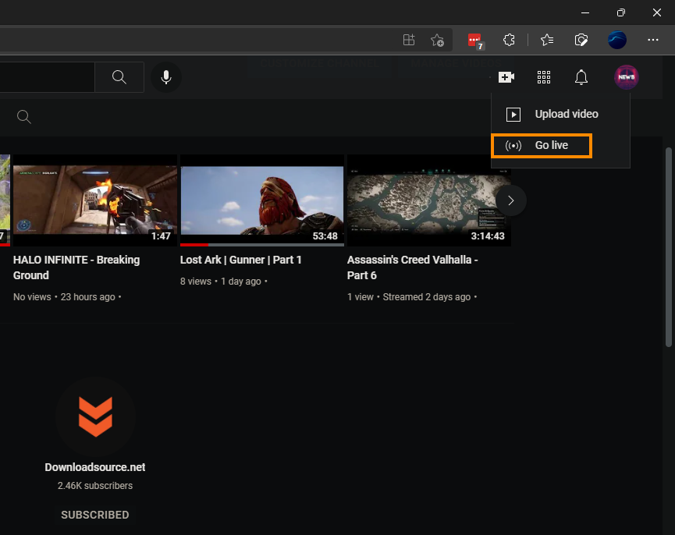The width and height of the screenshot is (675, 535).
Task: Restore down the browser window
Action: coord(620,12)
